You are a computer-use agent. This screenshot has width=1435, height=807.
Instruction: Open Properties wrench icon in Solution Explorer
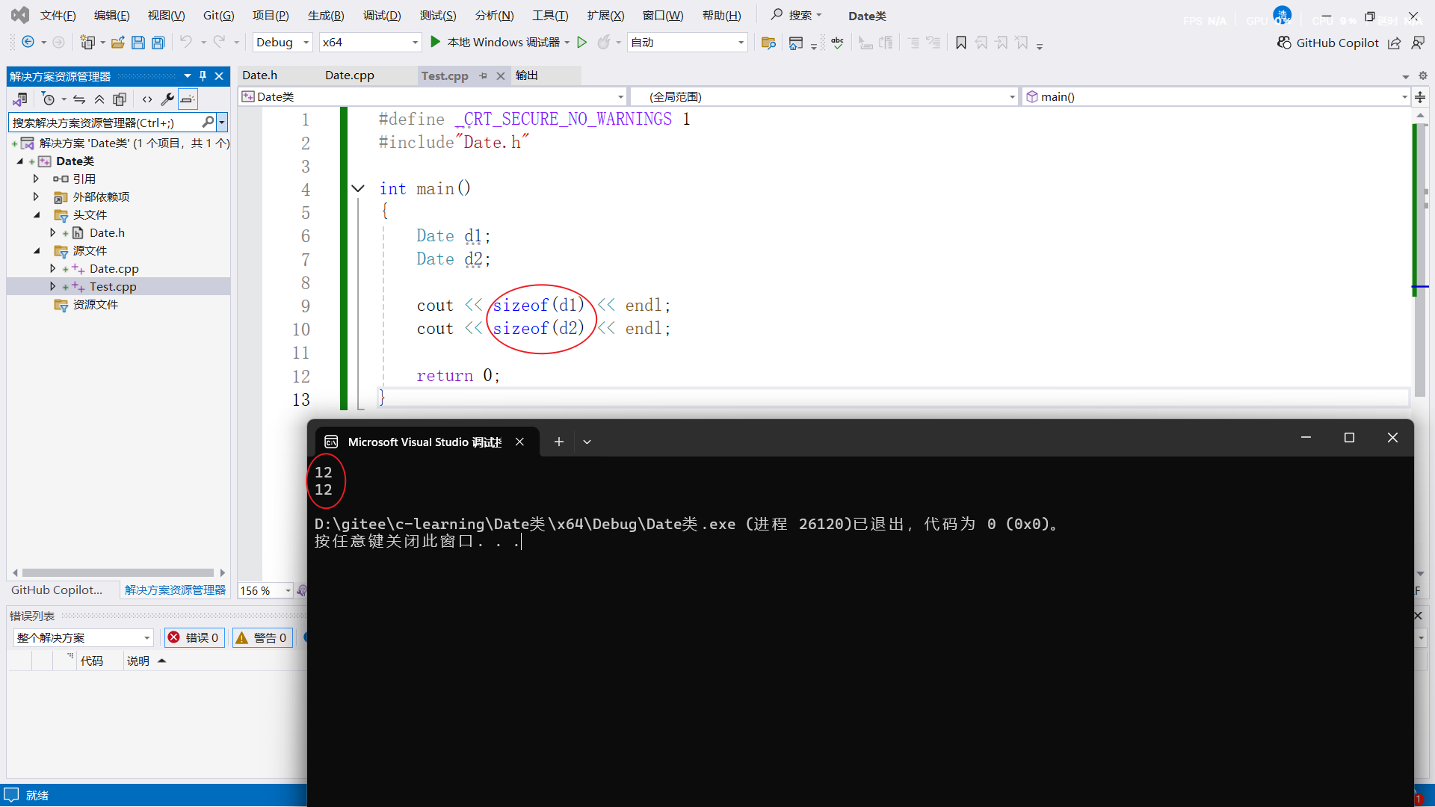[167, 99]
